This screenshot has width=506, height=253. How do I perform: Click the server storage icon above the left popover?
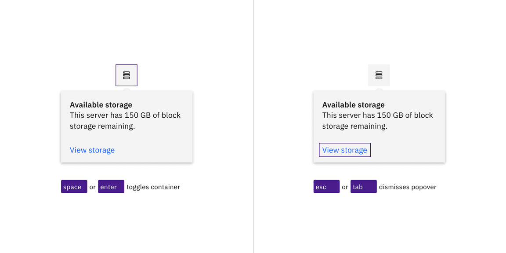(126, 75)
